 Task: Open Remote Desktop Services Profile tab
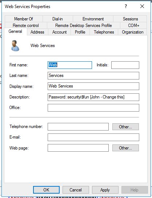pos(84,26)
